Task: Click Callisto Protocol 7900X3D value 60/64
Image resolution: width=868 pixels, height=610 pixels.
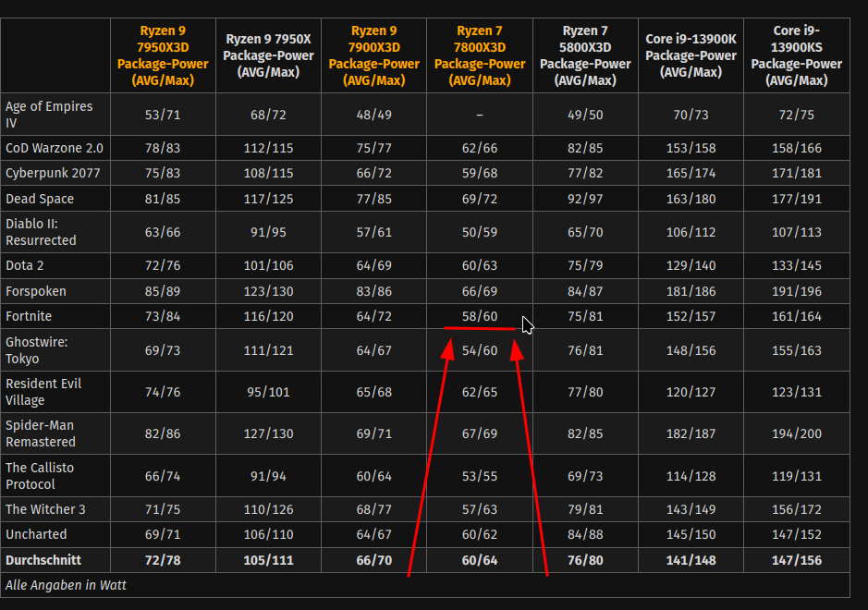Action: [374, 476]
